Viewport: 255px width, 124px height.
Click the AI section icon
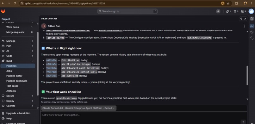[3, 51]
